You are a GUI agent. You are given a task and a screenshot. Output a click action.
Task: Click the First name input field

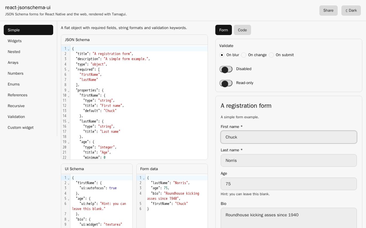[289, 137]
